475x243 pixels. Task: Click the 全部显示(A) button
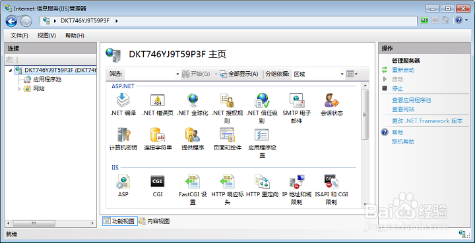point(239,74)
